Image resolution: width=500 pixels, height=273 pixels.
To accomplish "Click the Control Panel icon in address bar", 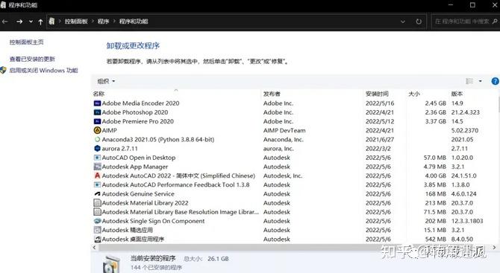I will click(51, 22).
